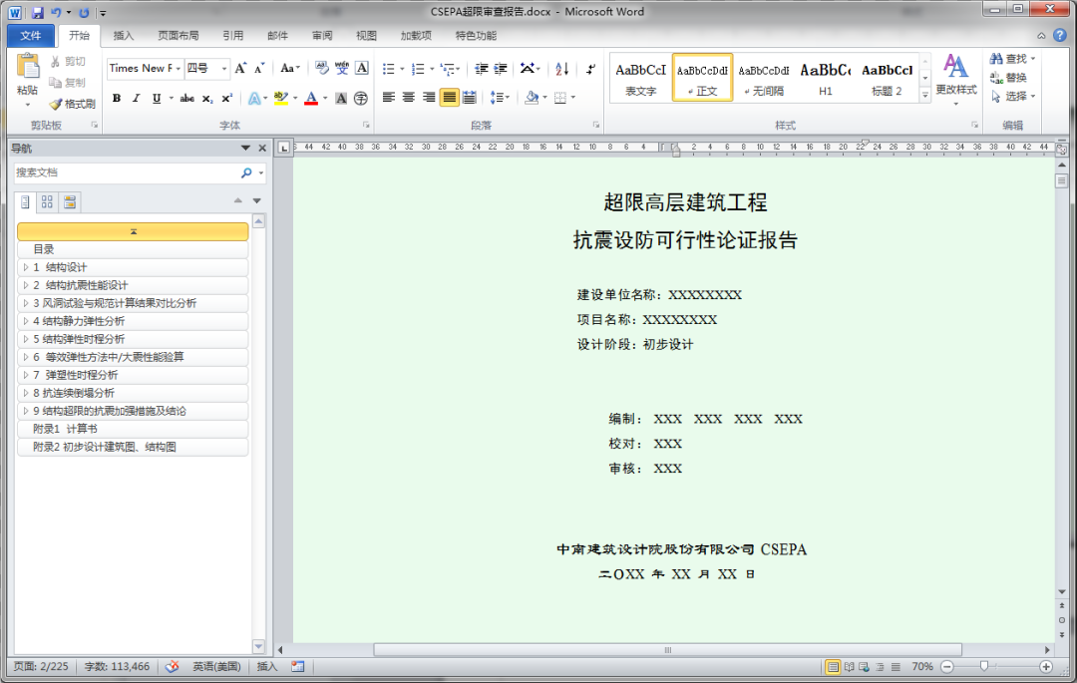The width and height of the screenshot is (1077, 683).
Task: Align text left
Action: pos(389,98)
